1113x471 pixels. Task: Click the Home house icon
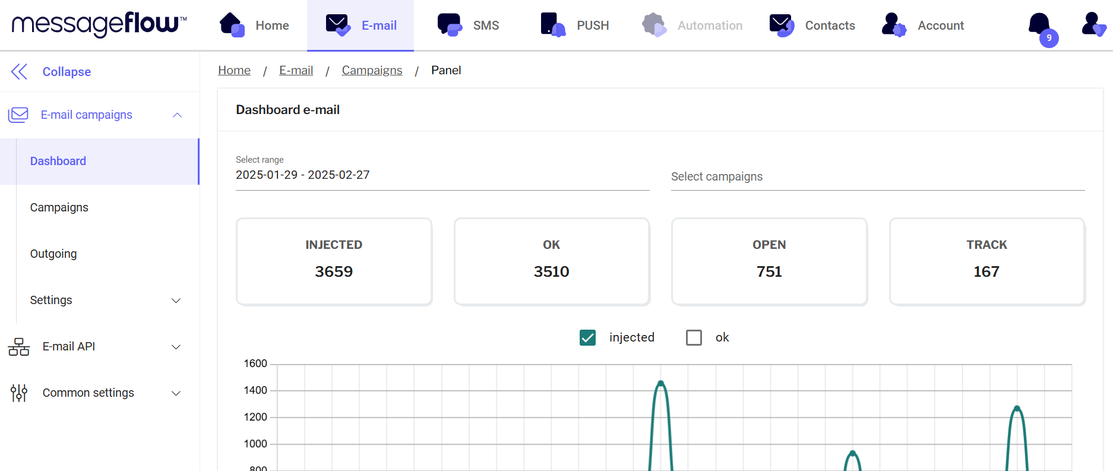click(232, 26)
